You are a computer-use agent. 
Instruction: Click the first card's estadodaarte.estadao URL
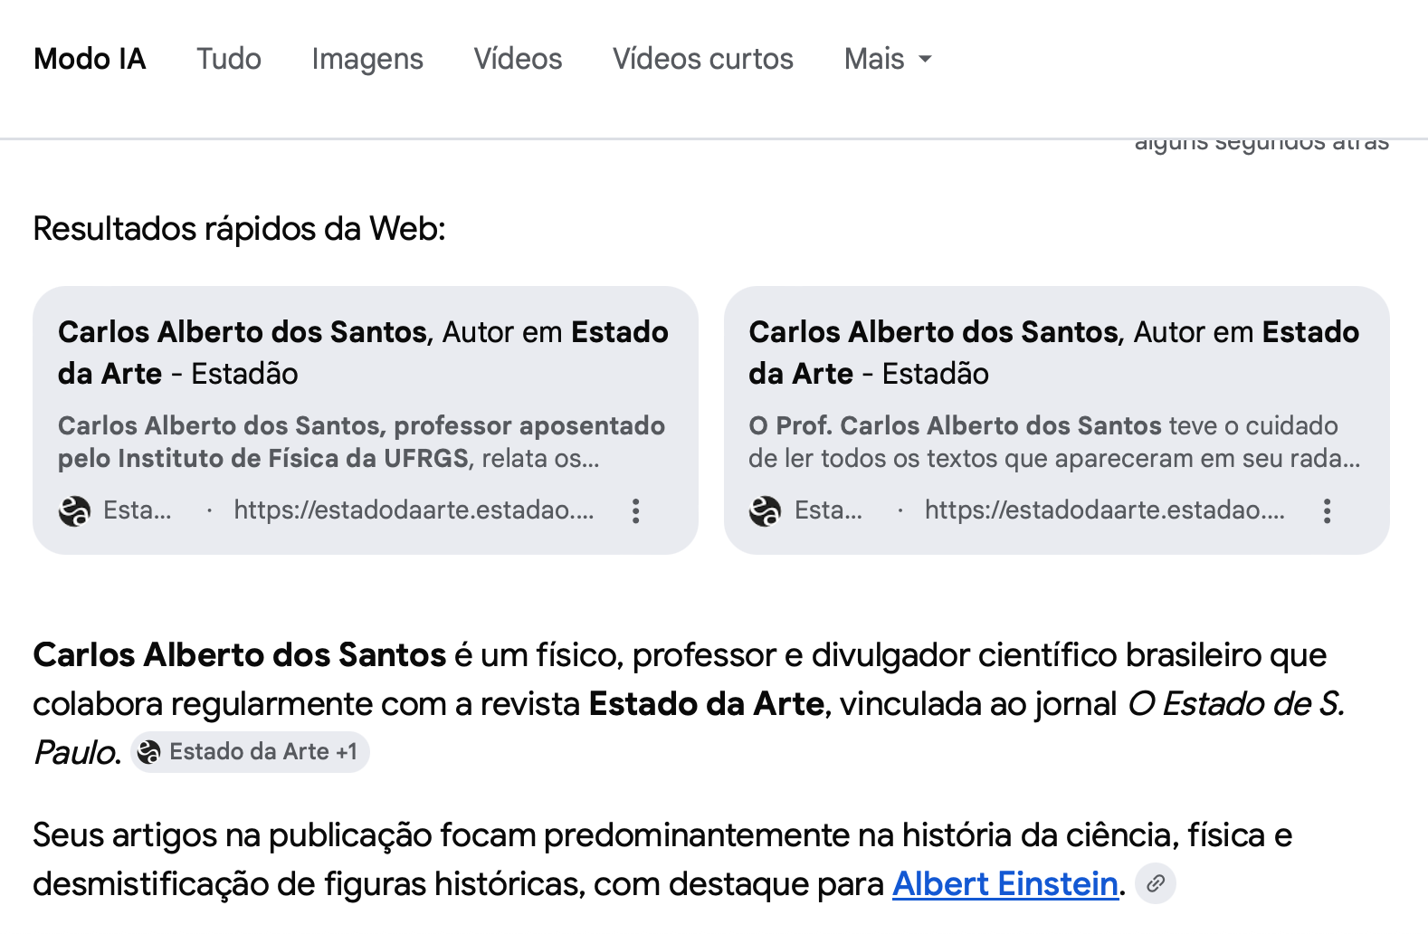414,510
